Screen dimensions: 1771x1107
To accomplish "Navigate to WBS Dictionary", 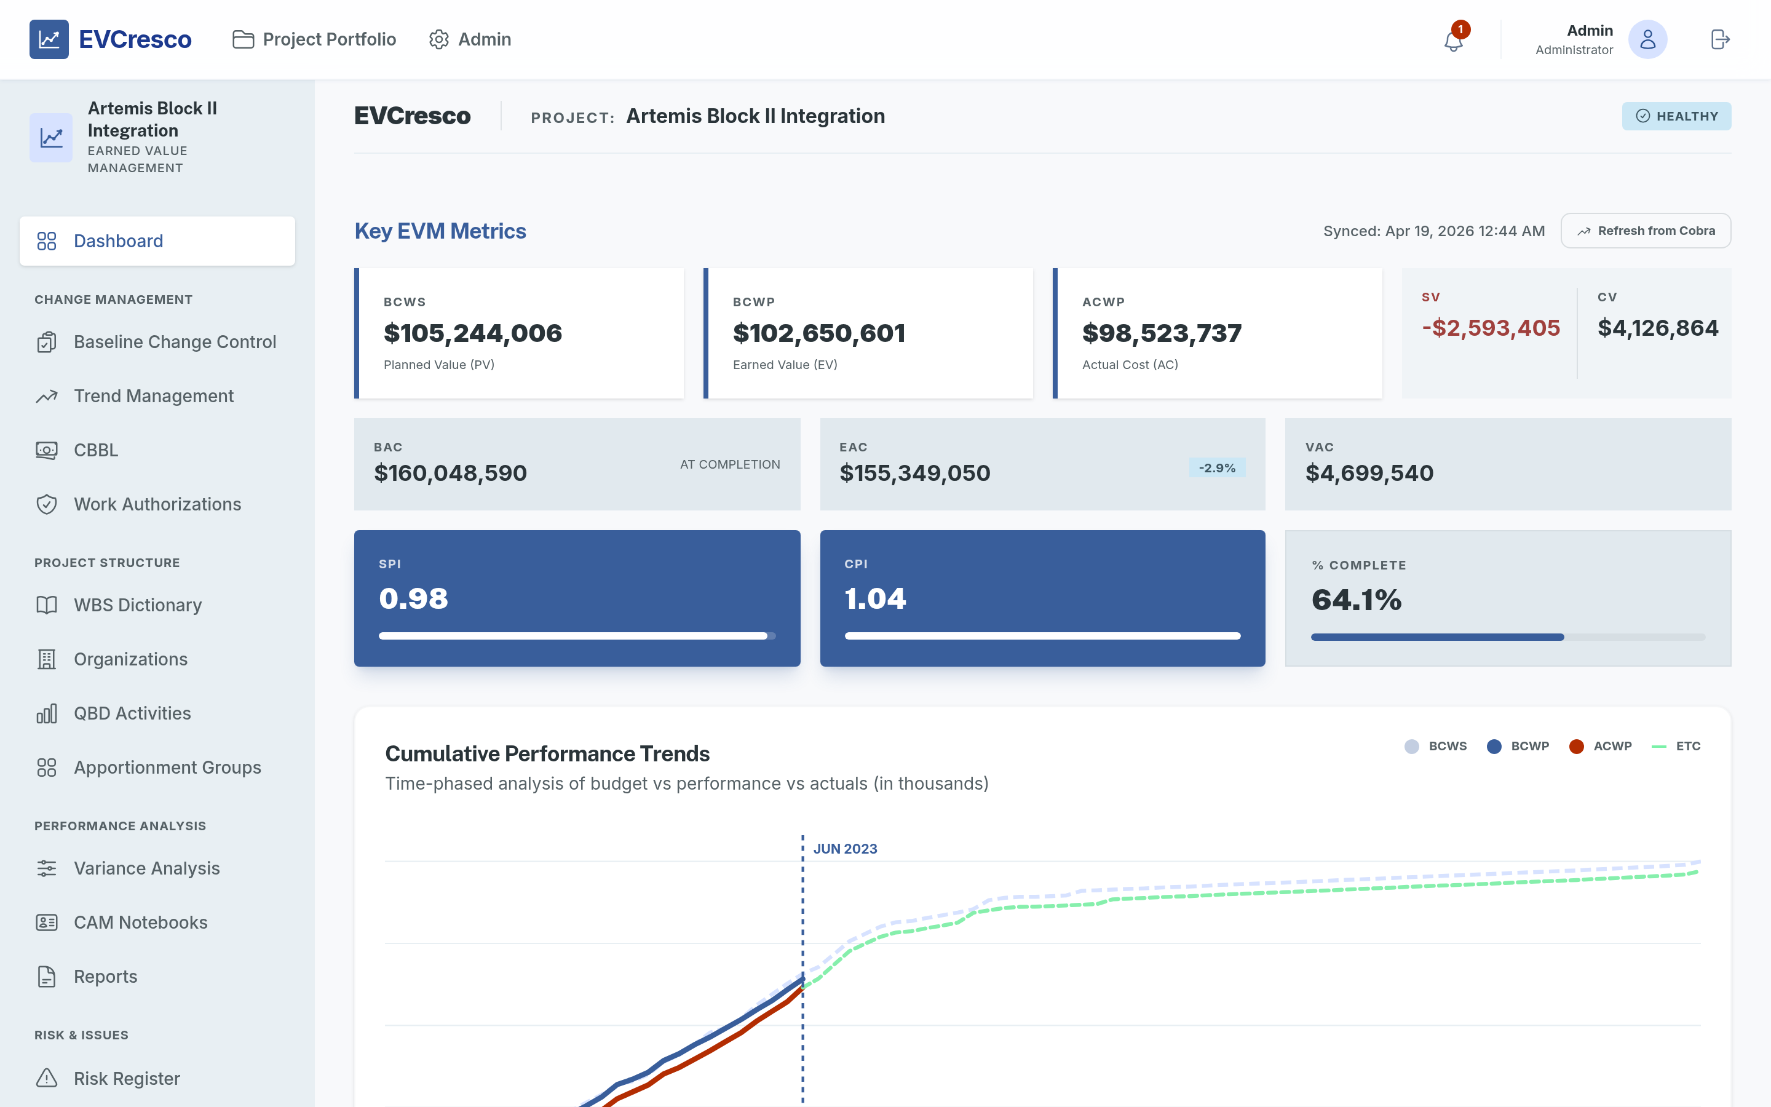I will coord(157,605).
